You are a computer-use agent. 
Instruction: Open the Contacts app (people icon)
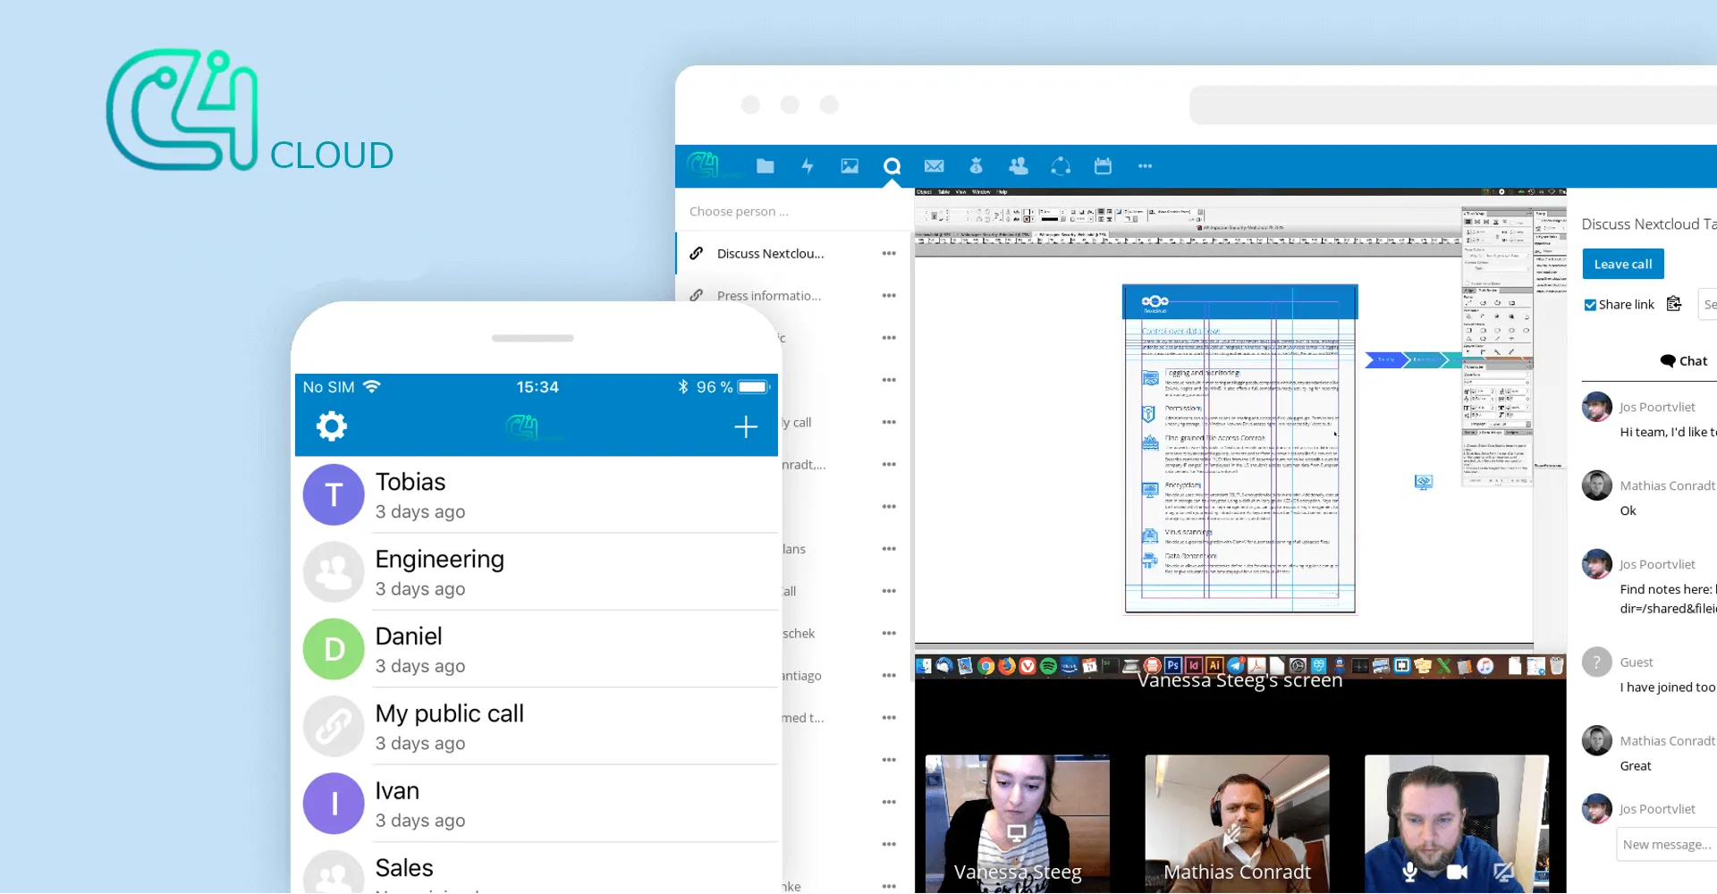(1019, 166)
